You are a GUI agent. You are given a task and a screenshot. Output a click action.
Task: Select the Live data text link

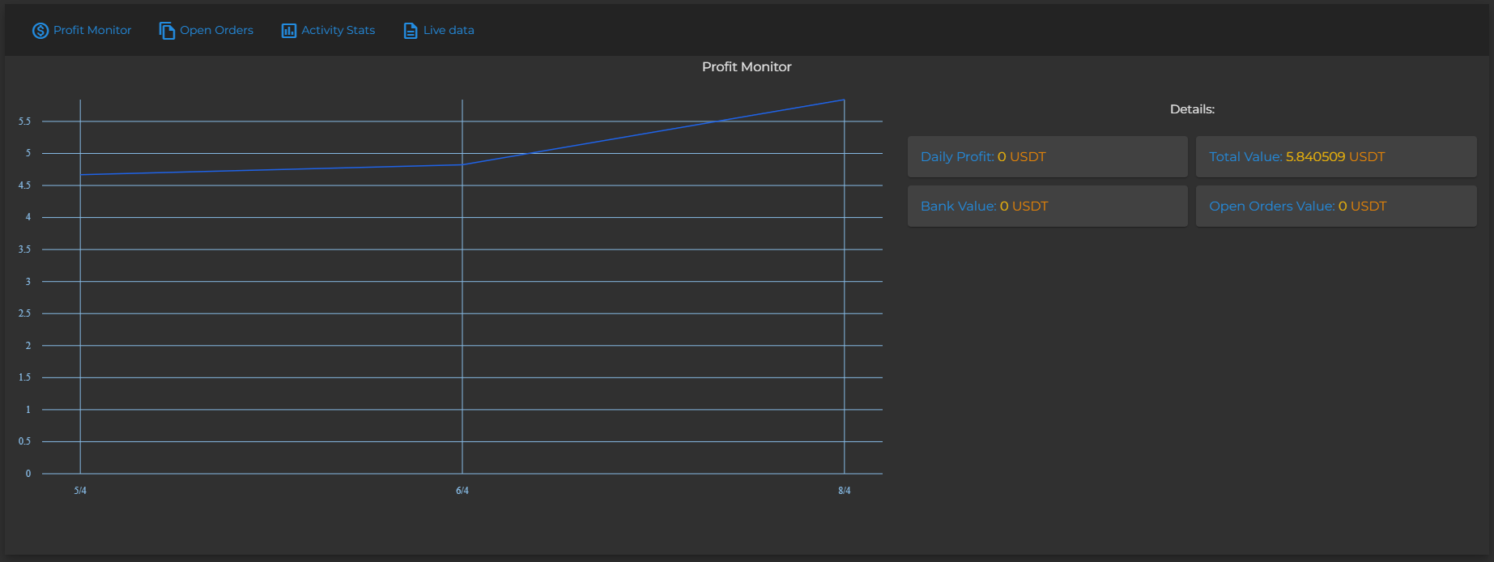point(449,30)
